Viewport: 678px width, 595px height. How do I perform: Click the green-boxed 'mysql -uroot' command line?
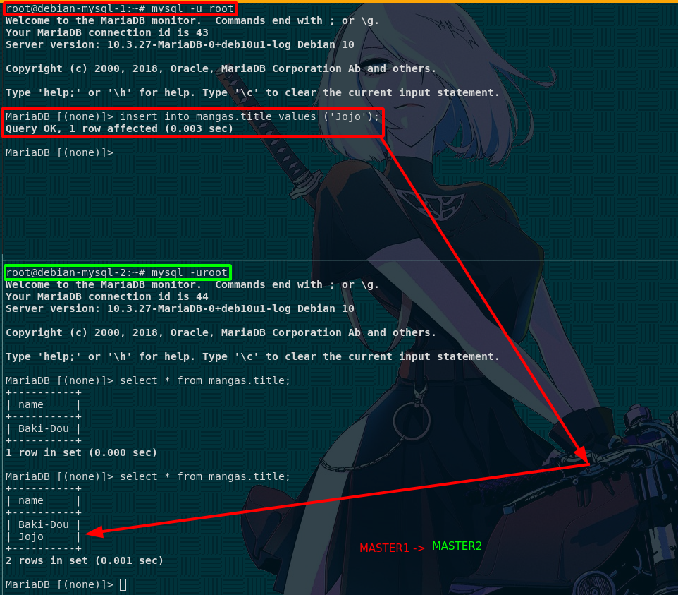click(x=117, y=272)
